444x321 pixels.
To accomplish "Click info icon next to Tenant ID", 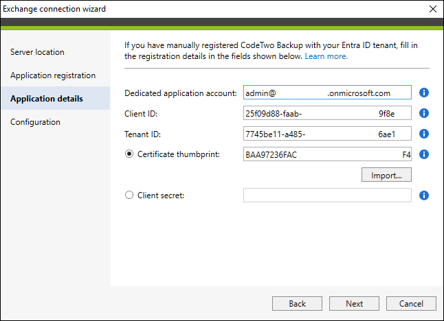I will pos(423,134).
